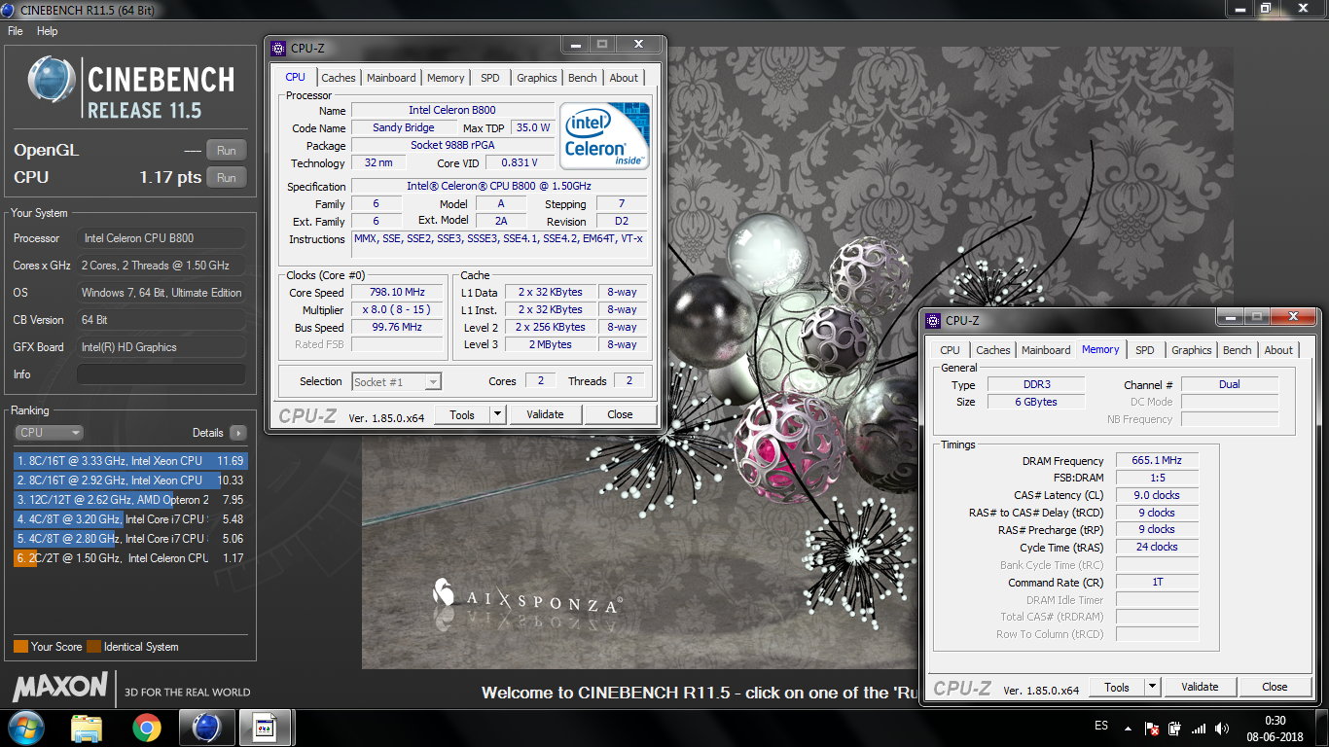Click the DRAM Frequency value 665.1 MHz
This screenshot has height=747, width=1329.
pos(1157,461)
